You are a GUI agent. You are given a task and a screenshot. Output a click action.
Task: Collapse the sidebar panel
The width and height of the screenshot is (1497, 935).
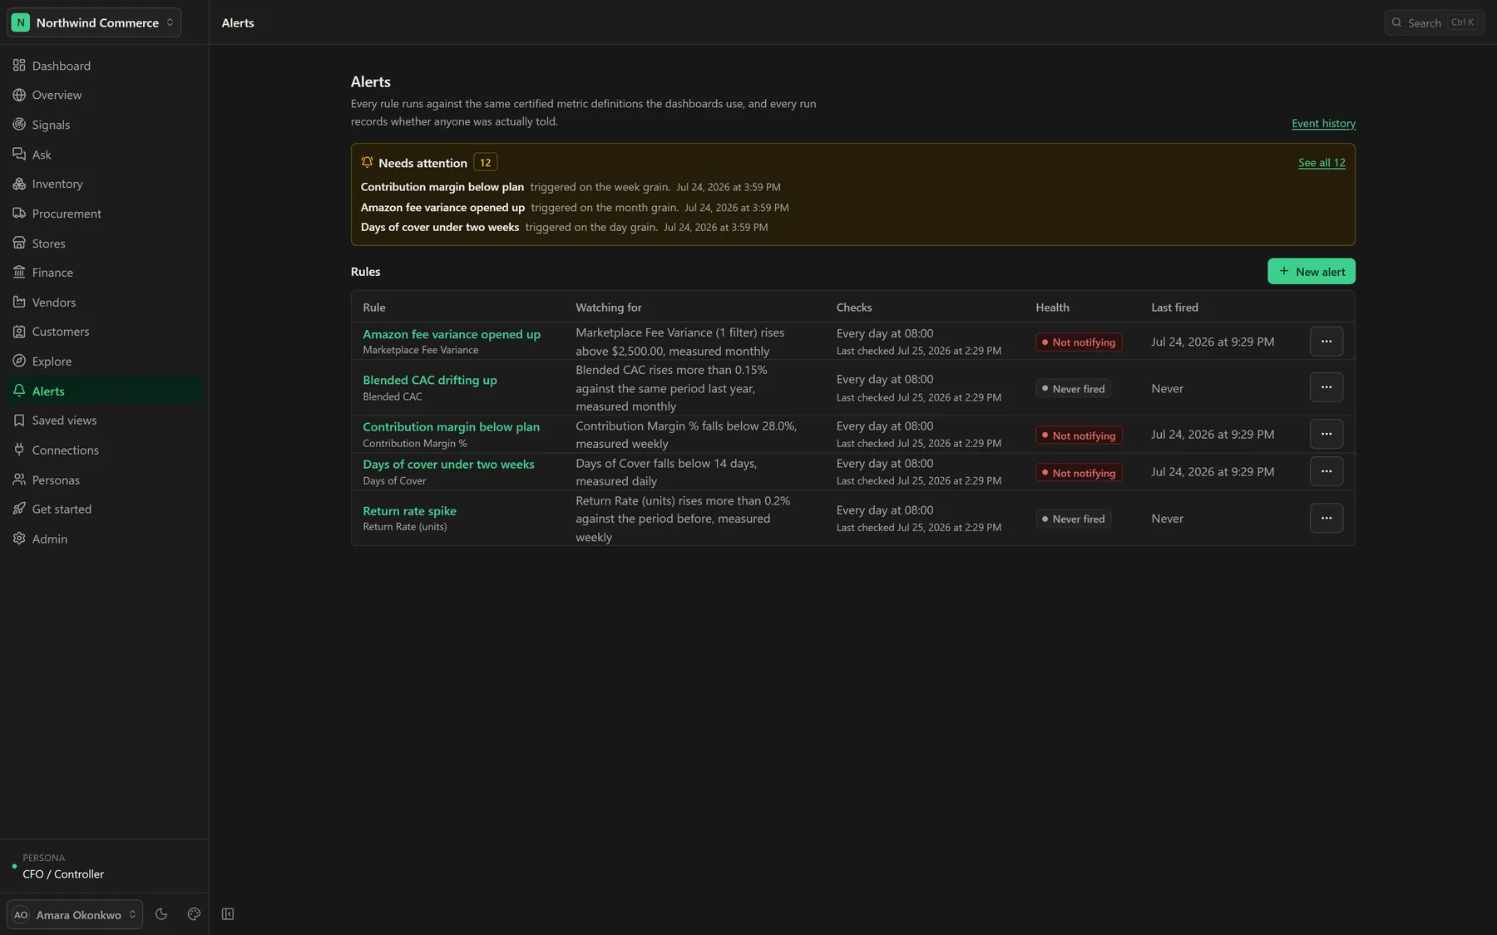(x=228, y=914)
